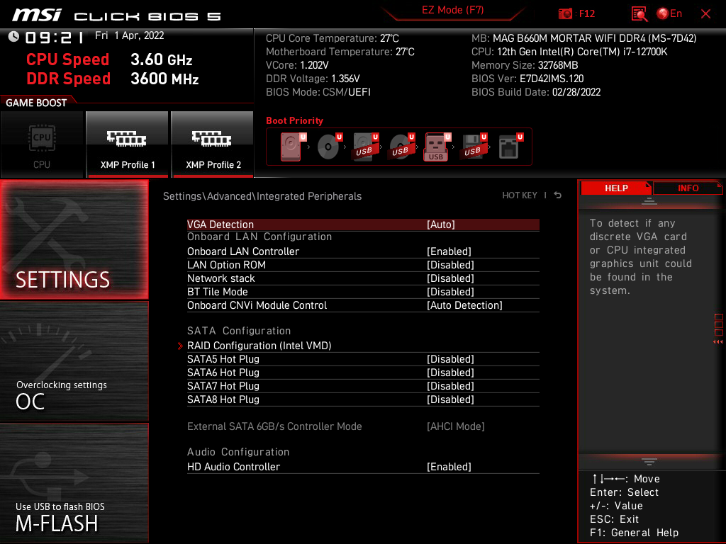Click the MSI Click BIOS 5 logo
Image resolution: width=726 pixels, height=544 pixels.
click(x=117, y=16)
